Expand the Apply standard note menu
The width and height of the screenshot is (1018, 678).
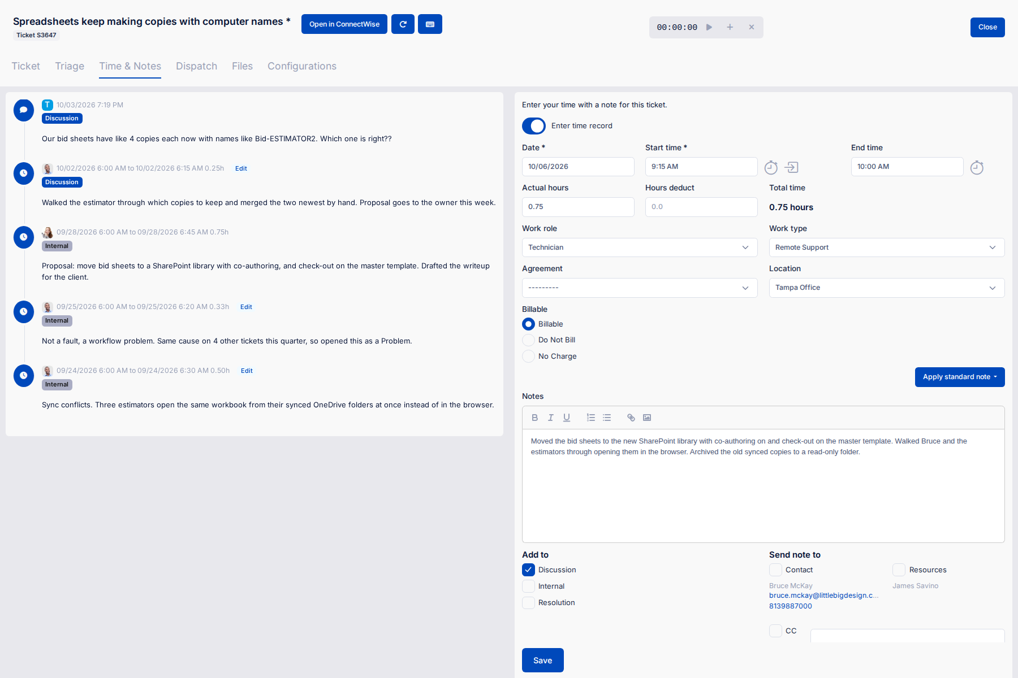[x=960, y=377]
